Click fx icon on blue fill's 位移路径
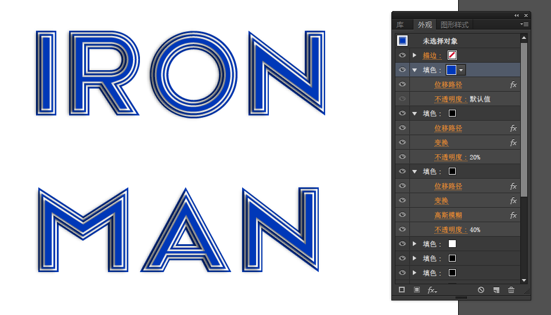The width and height of the screenshot is (551, 315). click(x=513, y=85)
